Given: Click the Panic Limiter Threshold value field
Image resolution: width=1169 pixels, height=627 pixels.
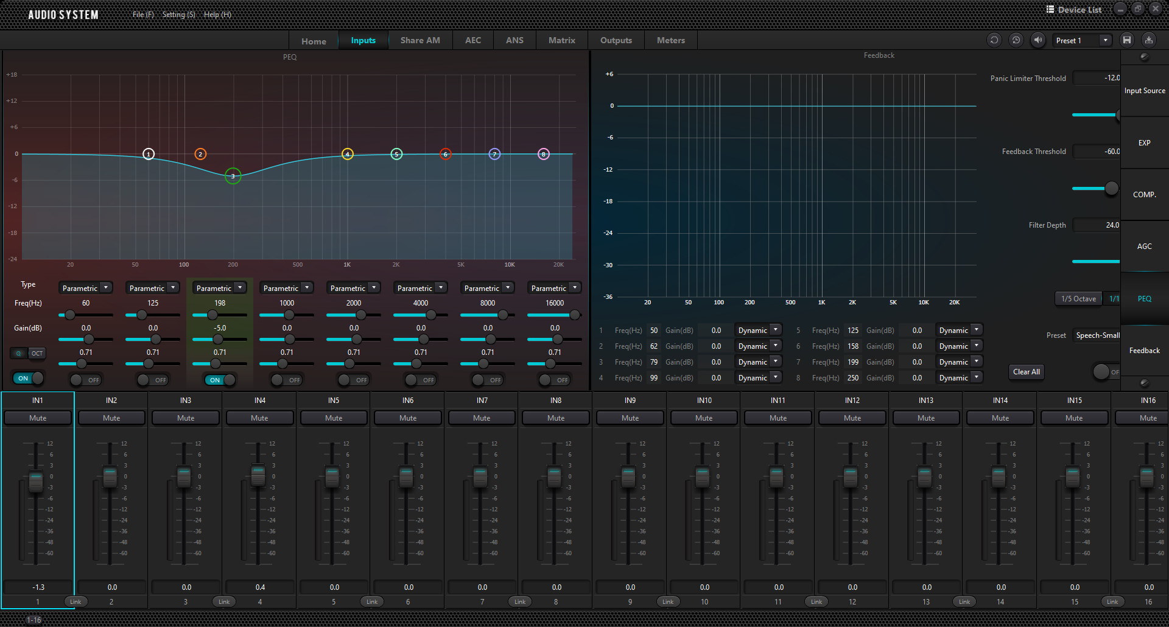Looking at the screenshot, I should coord(1097,78).
